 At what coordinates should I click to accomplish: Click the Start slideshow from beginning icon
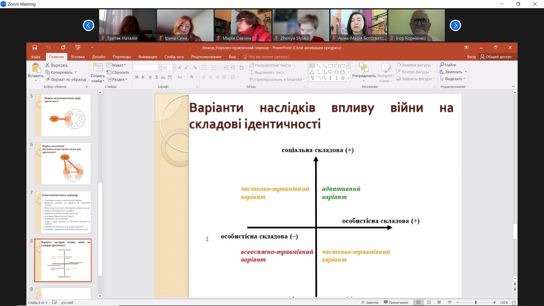pyautogui.click(x=78, y=48)
